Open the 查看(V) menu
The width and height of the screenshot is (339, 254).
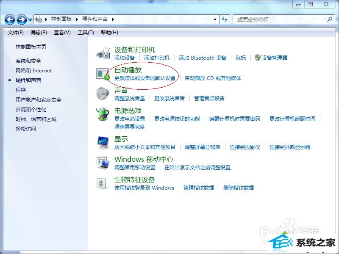[x=62, y=33]
